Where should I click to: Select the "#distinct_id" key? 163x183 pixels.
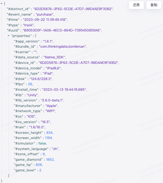tap(18, 9)
